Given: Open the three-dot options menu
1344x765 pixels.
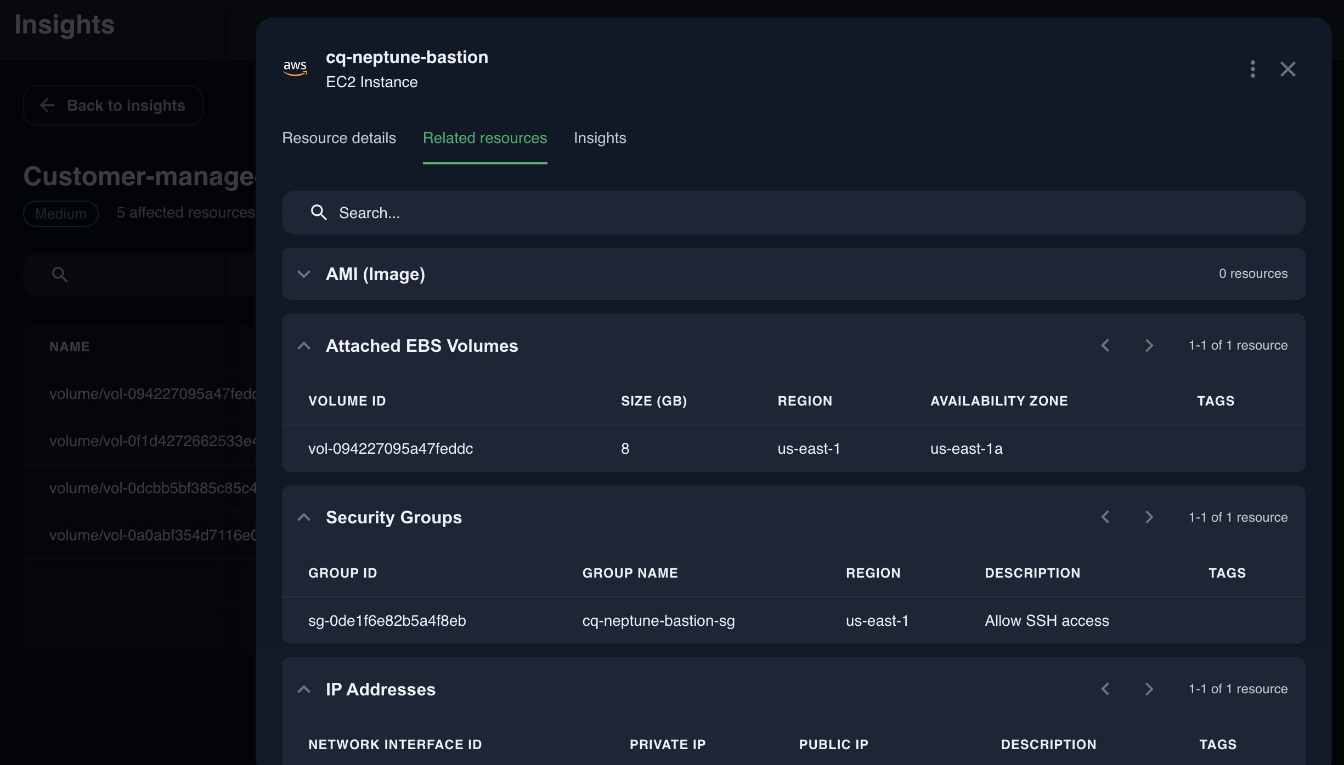Looking at the screenshot, I should point(1252,69).
